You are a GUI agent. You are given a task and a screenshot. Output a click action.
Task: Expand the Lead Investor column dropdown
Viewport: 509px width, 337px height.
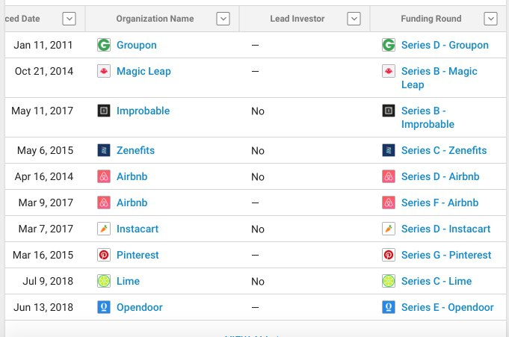(x=354, y=19)
